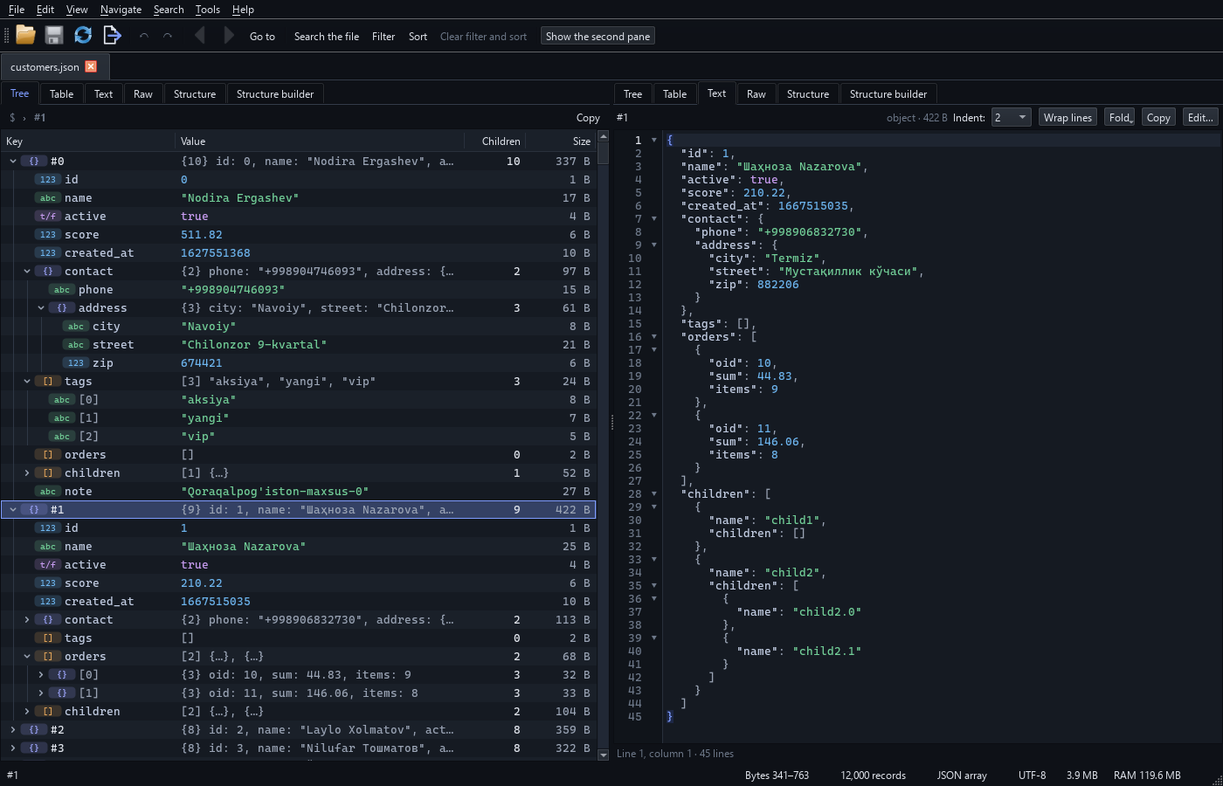Click the open file folder icon
The height and width of the screenshot is (786, 1223).
click(25, 35)
